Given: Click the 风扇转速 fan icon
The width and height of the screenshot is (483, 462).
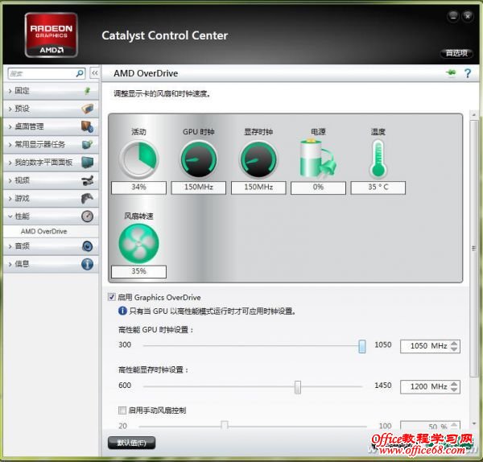Looking at the screenshot, I should (x=138, y=243).
